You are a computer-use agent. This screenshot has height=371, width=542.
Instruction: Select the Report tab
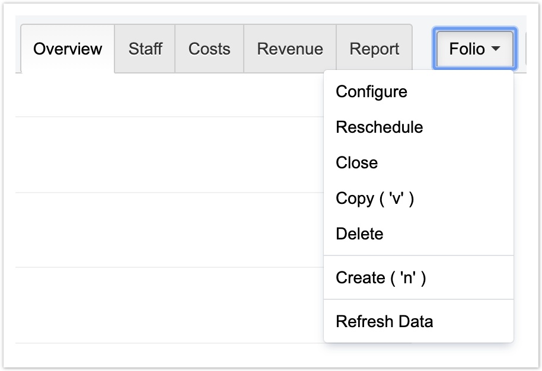point(374,49)
